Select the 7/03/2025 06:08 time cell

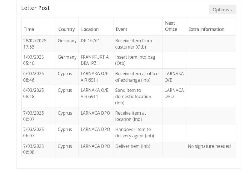(x=34, y=149)
